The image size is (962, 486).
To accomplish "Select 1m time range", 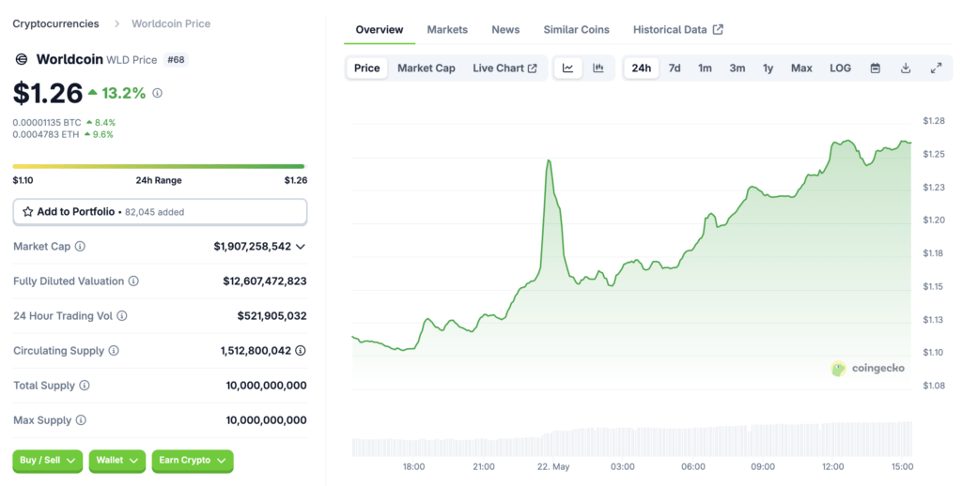I will pos(705,68).
